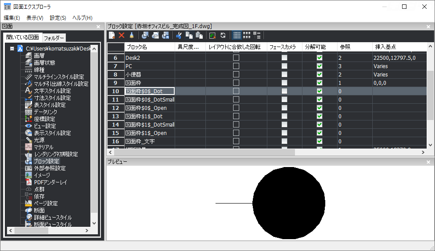Toggle フェースカメラ checkbox in row 11

click(284, 99)
